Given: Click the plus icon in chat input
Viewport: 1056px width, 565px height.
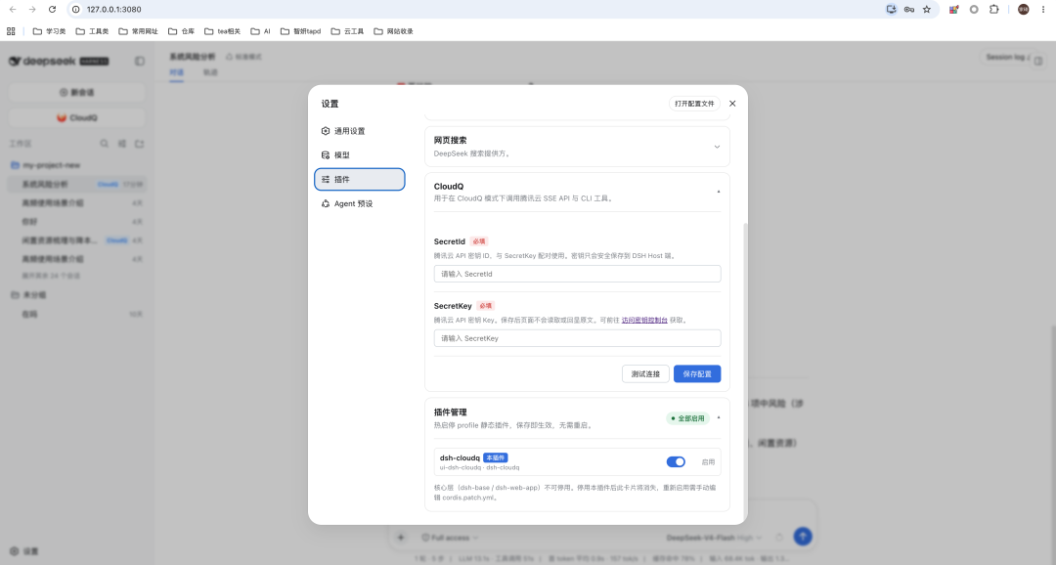Looking at the screenshot, I should (x=401, y=538).
